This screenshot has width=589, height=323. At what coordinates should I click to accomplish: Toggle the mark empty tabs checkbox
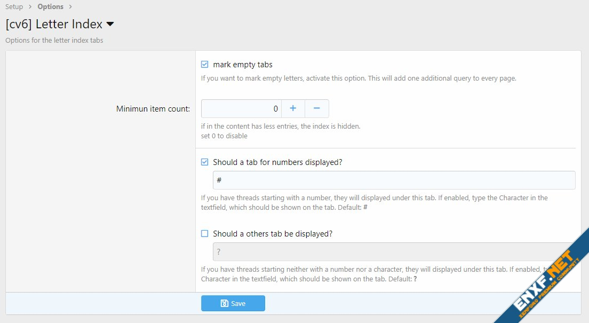(x=204, y=65)
